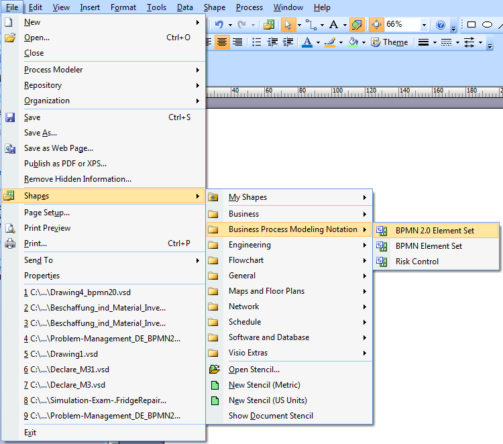Open the Theme button
This screenshot has height=444, width=503.
click(389, 42)
